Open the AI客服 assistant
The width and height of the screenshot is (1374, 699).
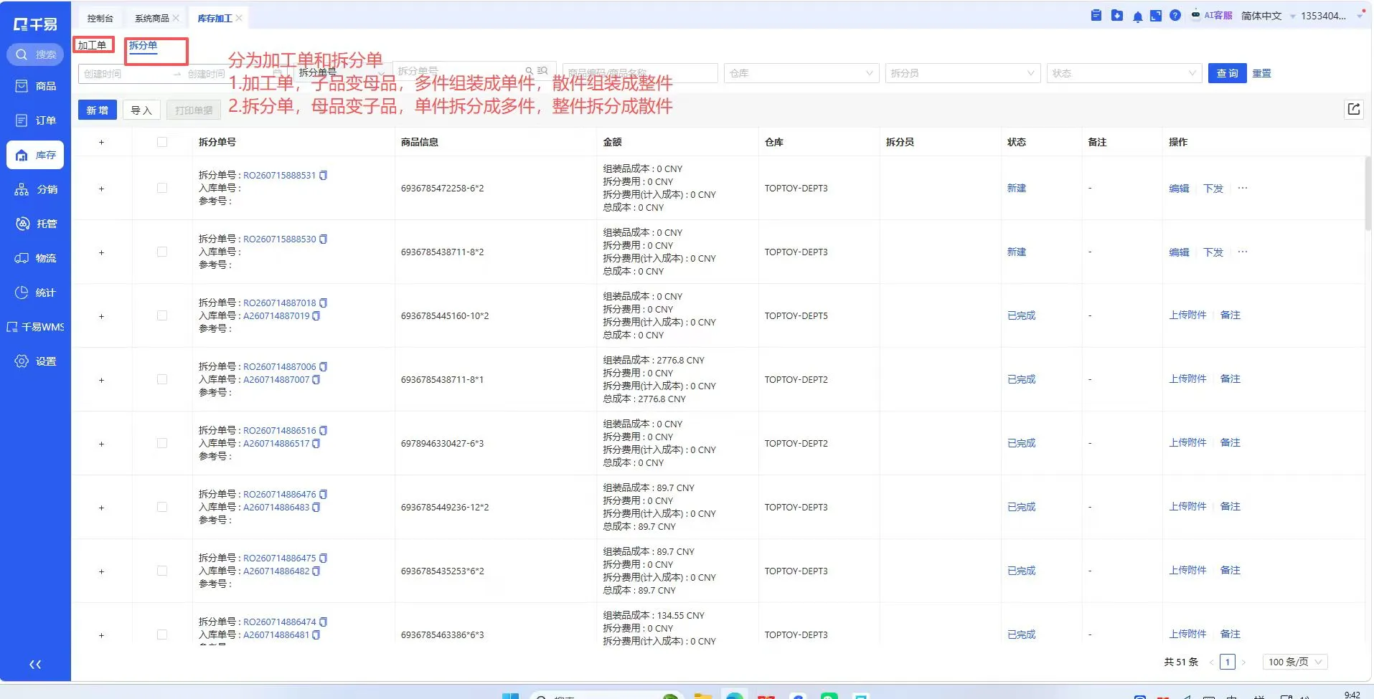pyautogui.click(x=1211, y=15)
